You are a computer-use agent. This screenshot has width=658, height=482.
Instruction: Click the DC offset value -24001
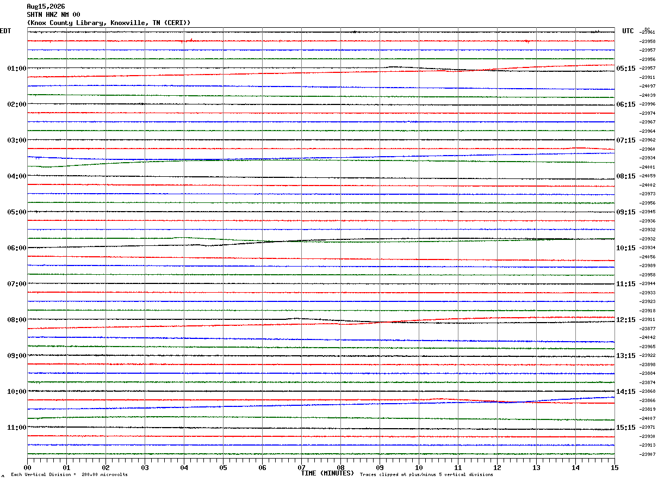coord(648,167)
